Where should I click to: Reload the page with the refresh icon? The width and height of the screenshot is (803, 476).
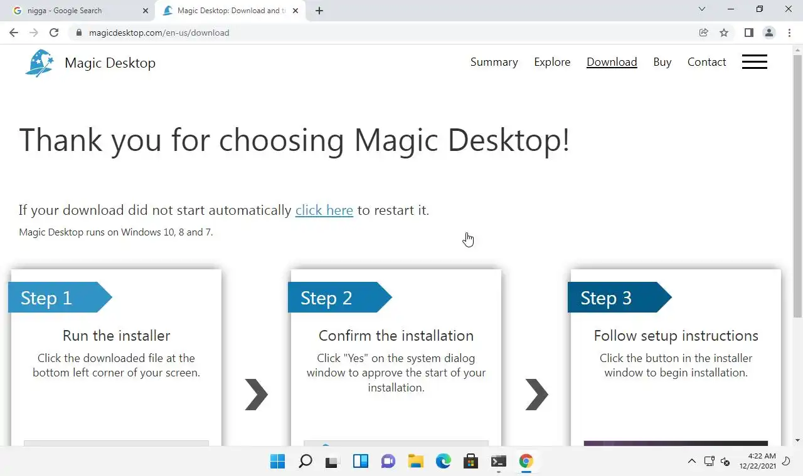(54, 33)
